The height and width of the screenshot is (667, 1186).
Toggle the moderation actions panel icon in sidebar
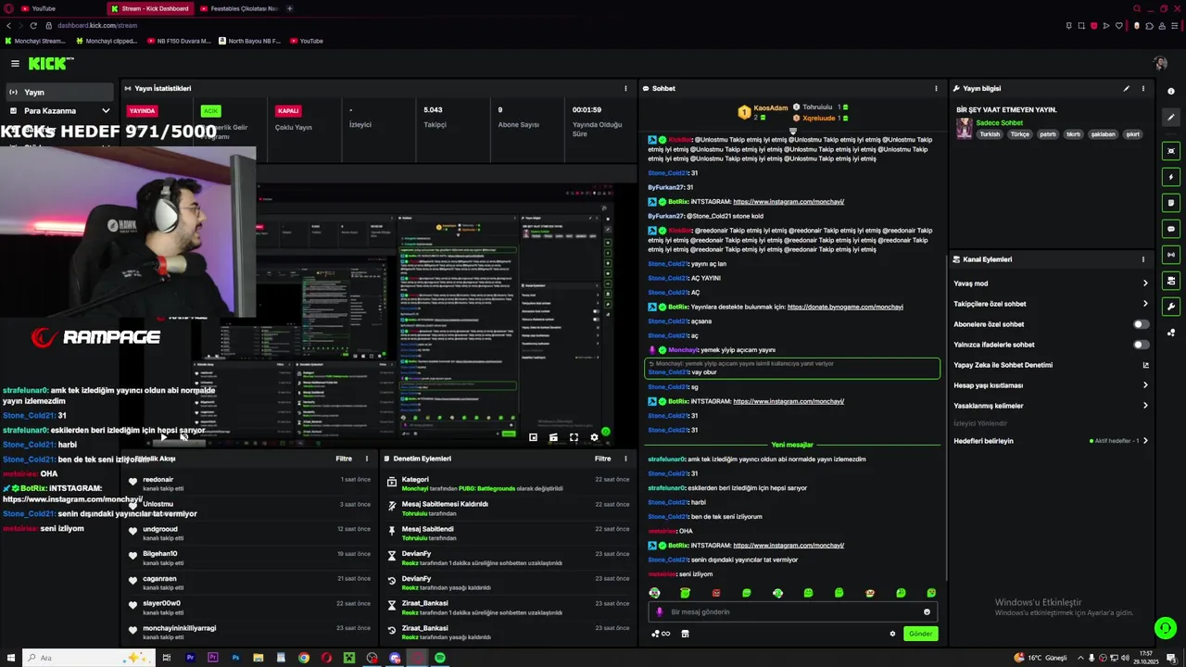coord(1171,281)
